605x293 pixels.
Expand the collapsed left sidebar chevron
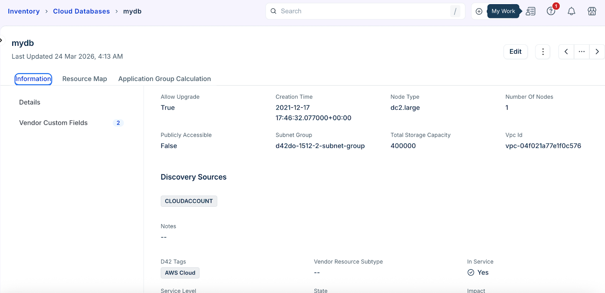[x=1, y=40]
